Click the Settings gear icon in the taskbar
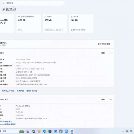The image size is (134, 134). point(72,131)
